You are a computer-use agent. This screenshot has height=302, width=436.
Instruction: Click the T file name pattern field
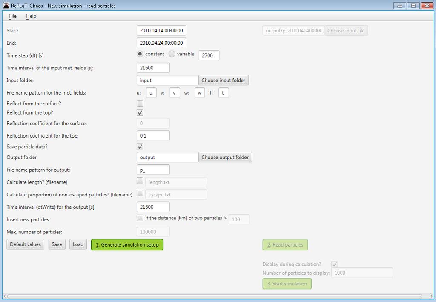click(x=224, y=93)
